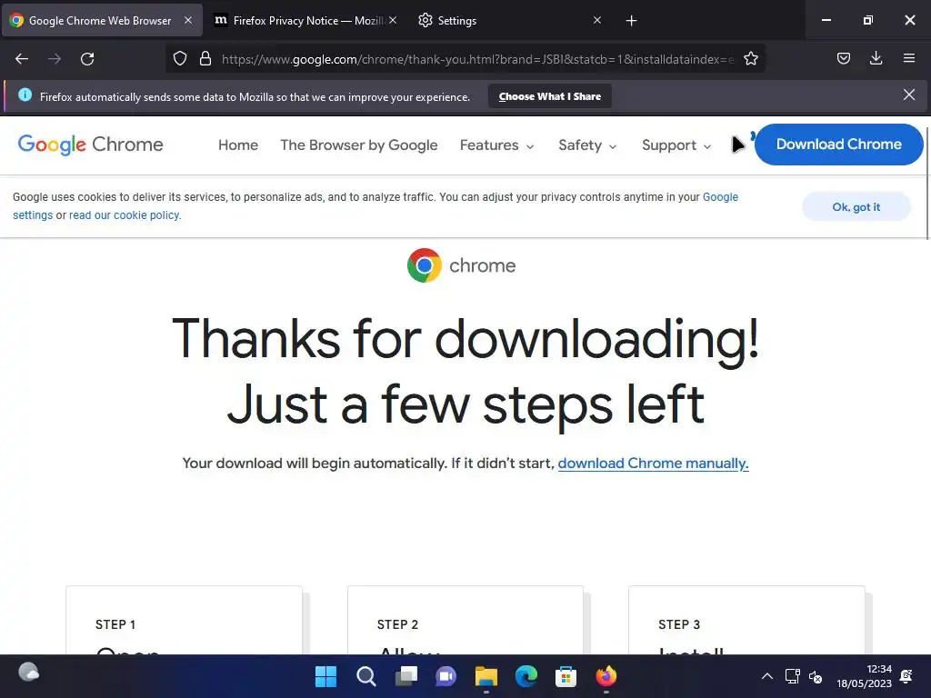This screenshot has height=698, width=931.
Task: Click the Firefox icon in taskbar
Action: (x=606, y=676)
